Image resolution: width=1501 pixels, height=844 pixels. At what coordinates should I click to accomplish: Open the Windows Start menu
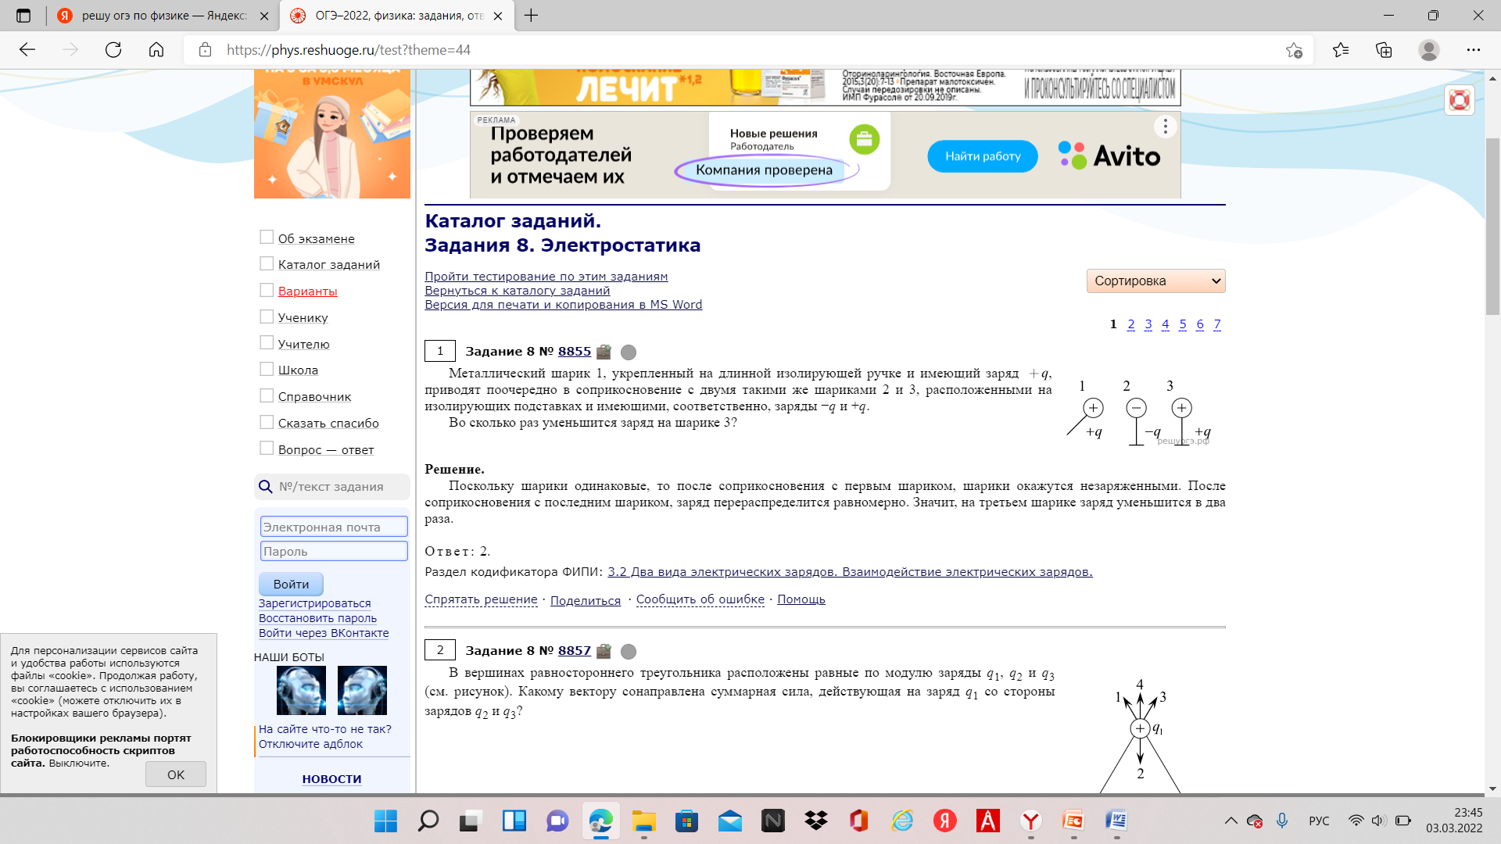385,821
